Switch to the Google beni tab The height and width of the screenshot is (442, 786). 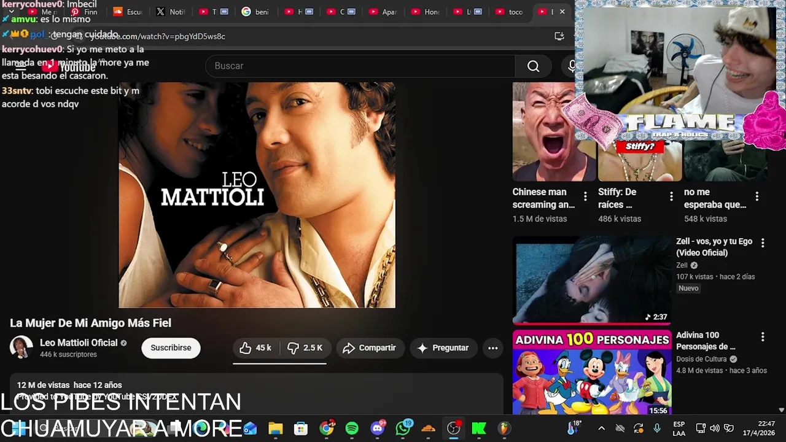point(255,12)
